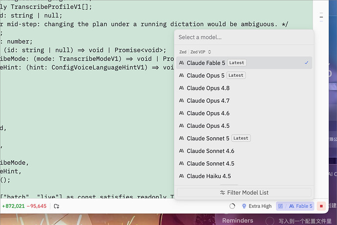Click the red stop generation button
The width and height of the screenshot is (337, 225).
(321, 206)
